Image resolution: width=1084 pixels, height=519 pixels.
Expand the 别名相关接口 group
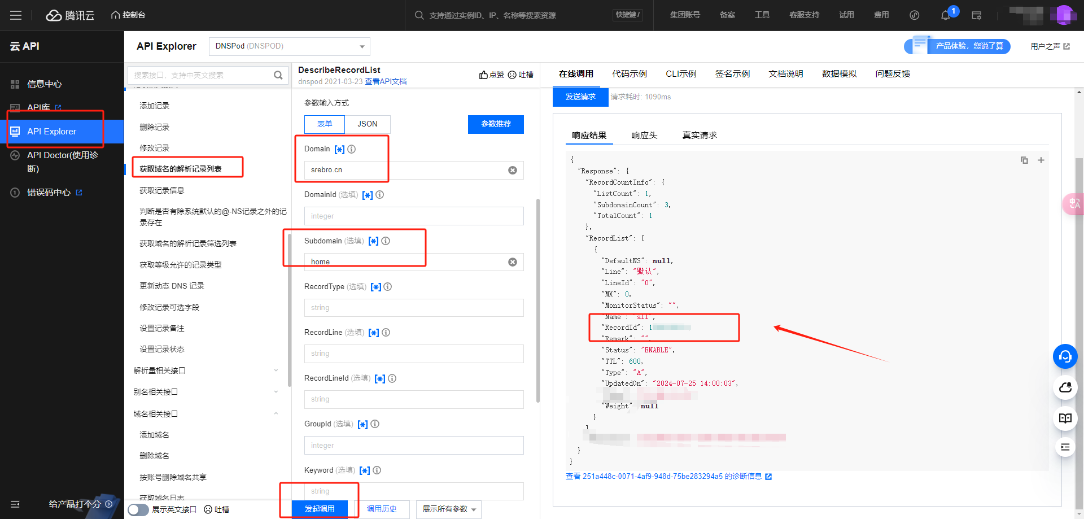point(206,392)
